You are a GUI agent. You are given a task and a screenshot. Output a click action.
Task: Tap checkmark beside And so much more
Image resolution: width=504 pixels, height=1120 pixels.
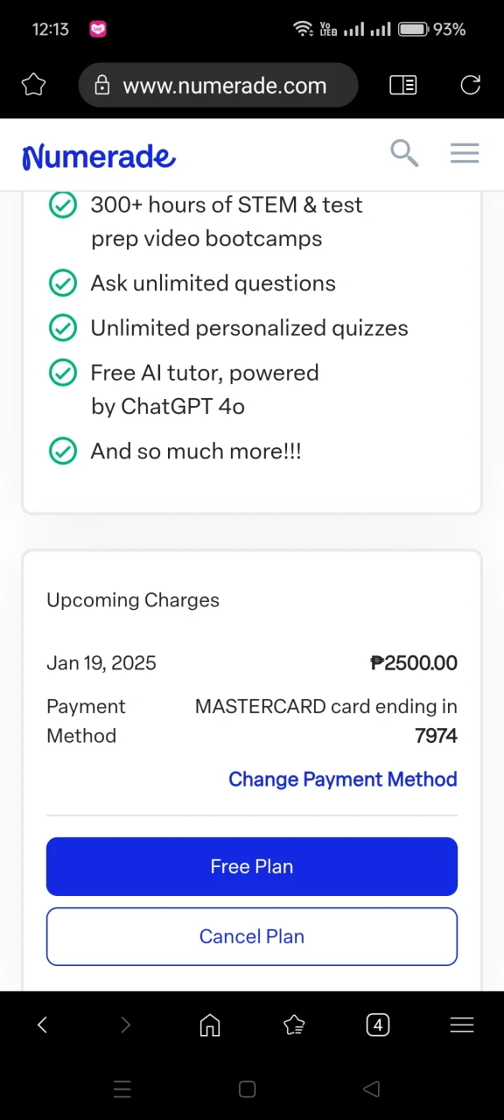coord(62,451)
